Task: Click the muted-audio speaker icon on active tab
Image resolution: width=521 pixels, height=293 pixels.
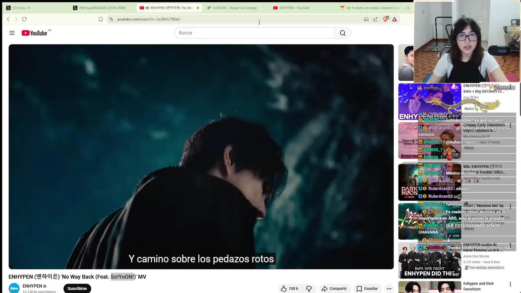Action: coord(147,8)
